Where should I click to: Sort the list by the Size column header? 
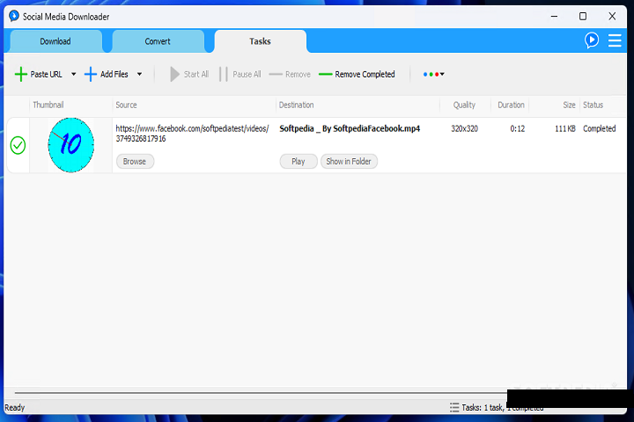(569, 105)
